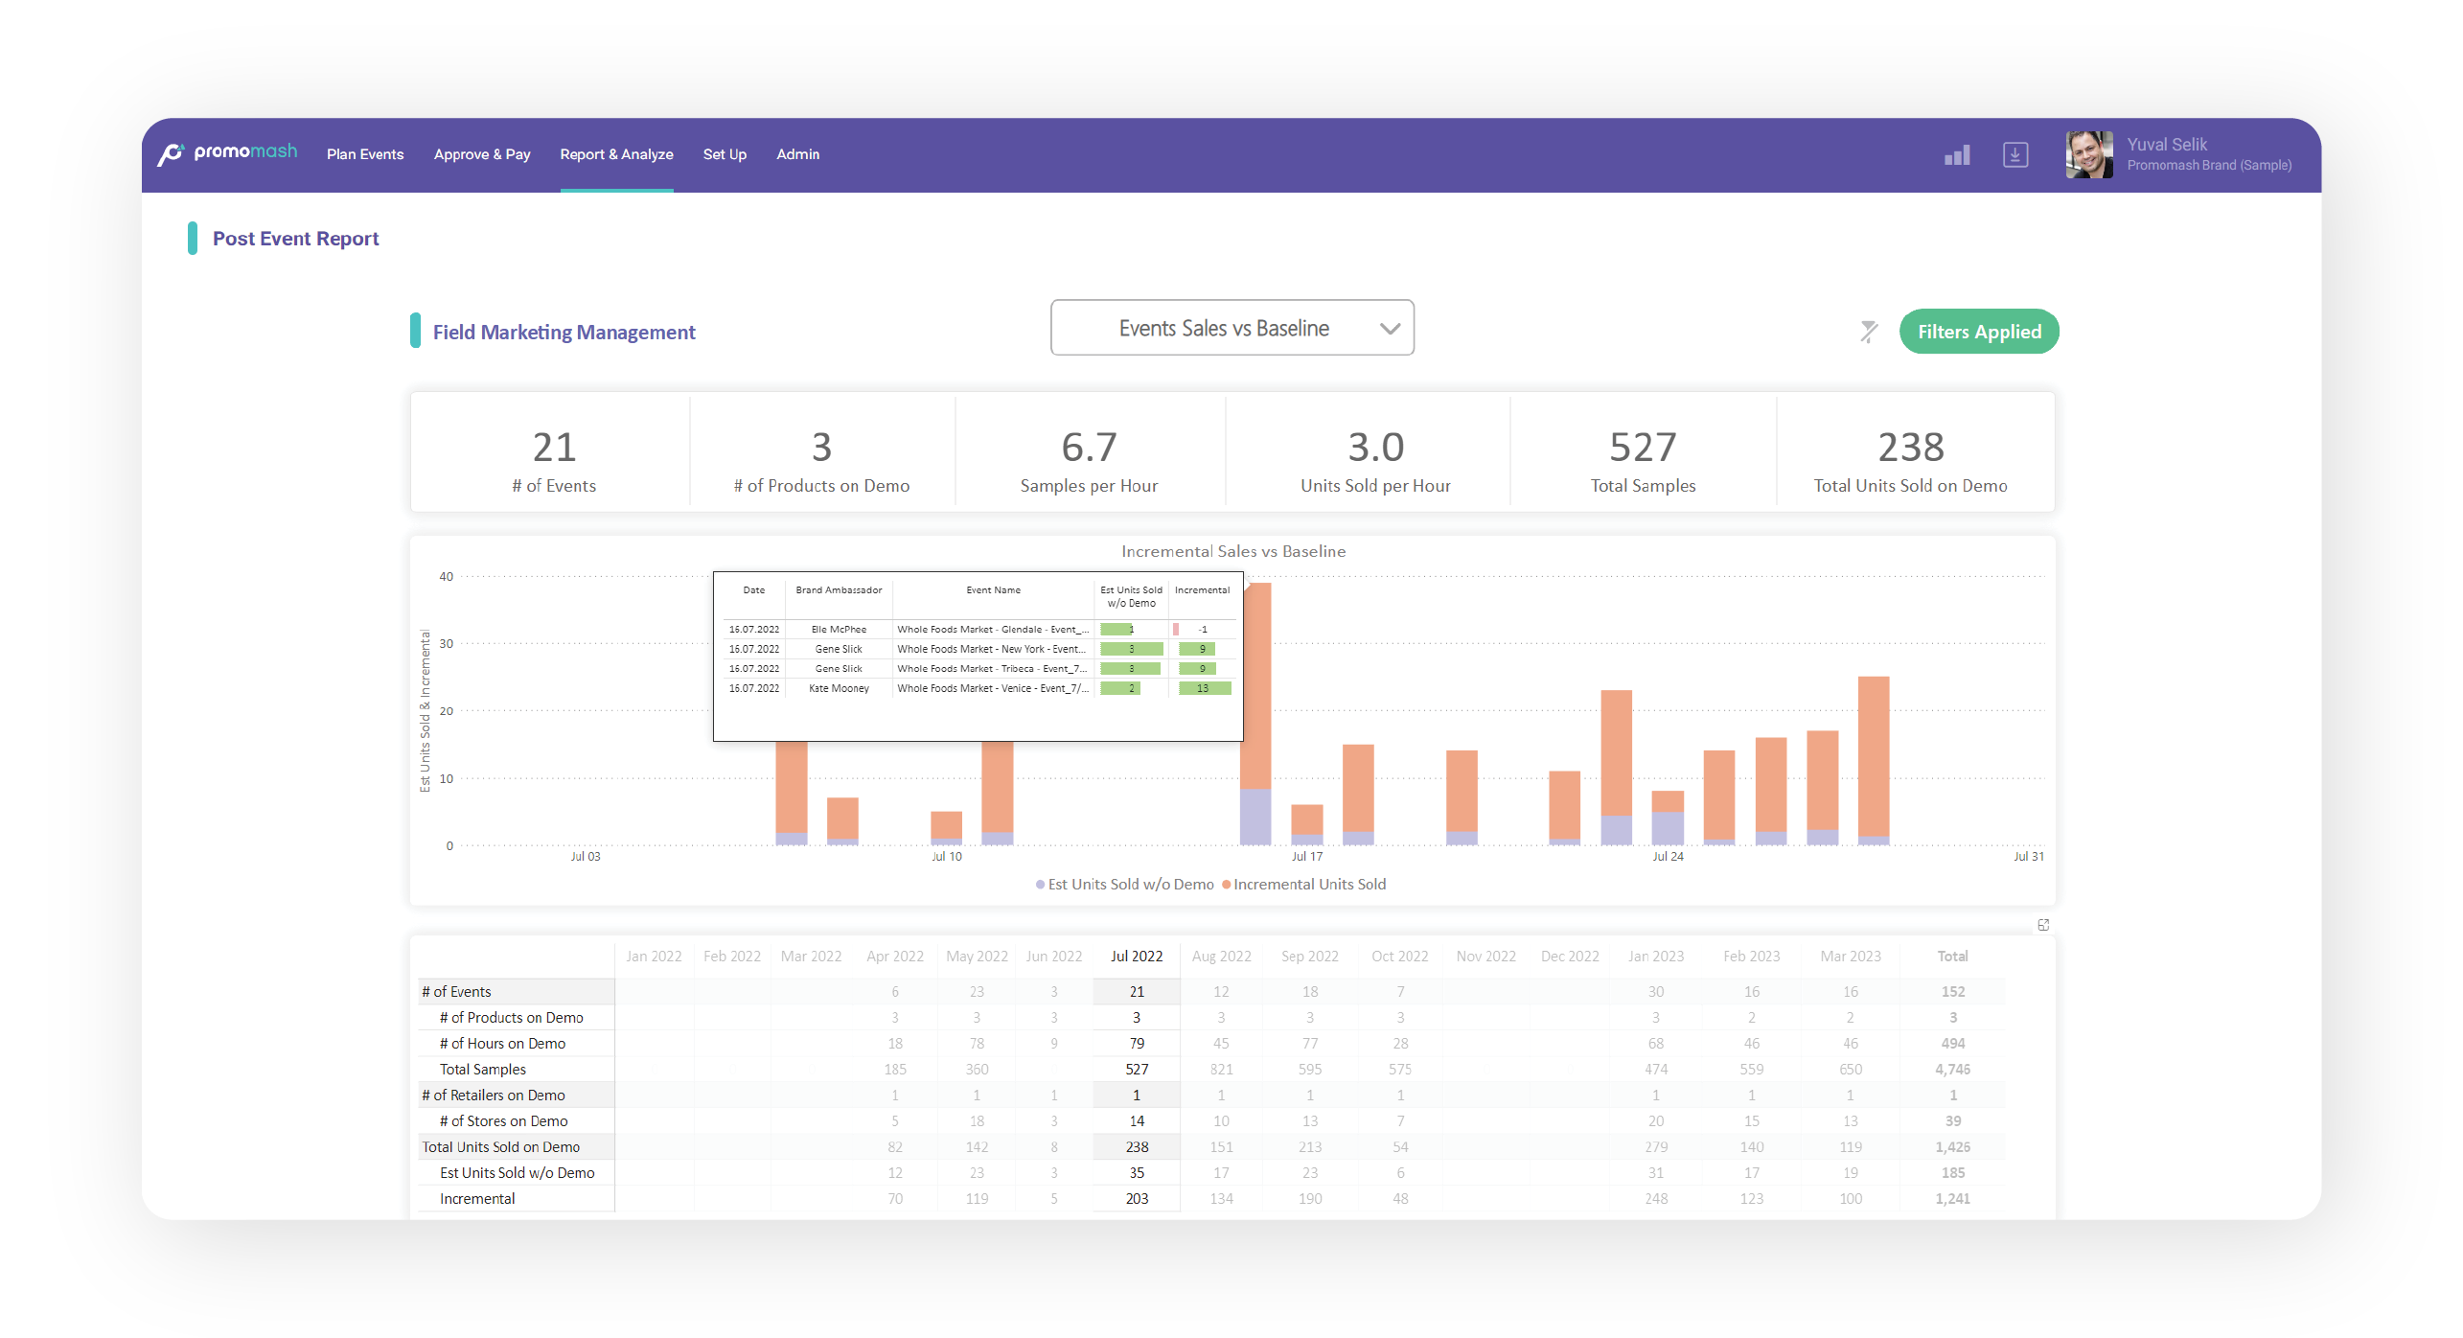Click Jul 2022 Incremental value 203
The image size is (2463, 1338).
tap(1137, 1199)
